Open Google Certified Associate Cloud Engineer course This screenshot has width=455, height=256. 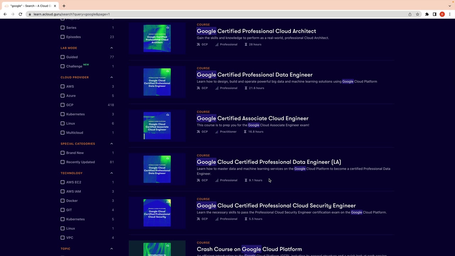[253, 118]
